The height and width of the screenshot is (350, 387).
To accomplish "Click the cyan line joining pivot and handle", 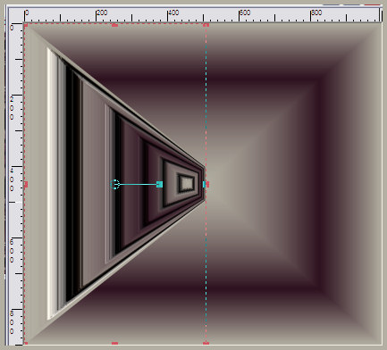I will tap(138, 185).
